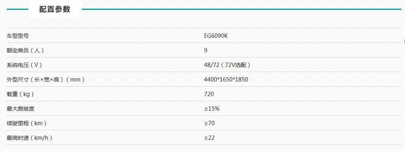Click the gray circular button at right edge
The width and height of the screenshot is (405, 152).
[404, 41]
